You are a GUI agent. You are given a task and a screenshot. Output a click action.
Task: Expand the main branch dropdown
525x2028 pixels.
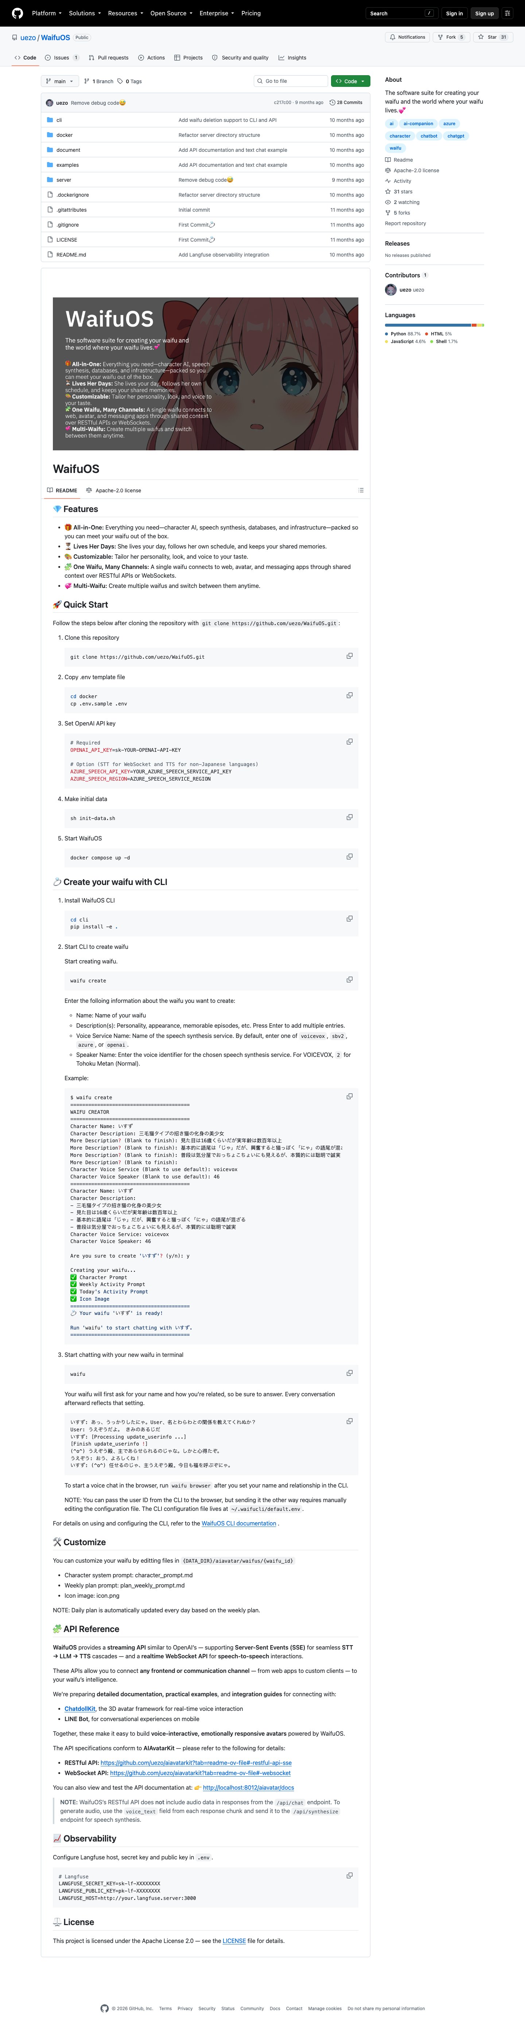tap(60, 81)
